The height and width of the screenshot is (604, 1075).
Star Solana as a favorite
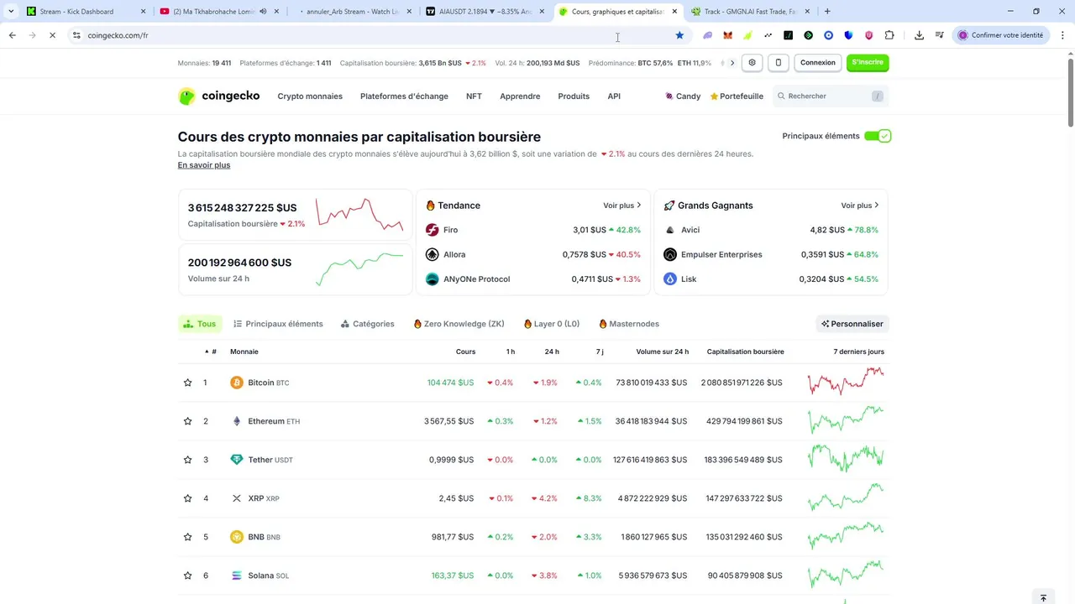click(187, 575)
